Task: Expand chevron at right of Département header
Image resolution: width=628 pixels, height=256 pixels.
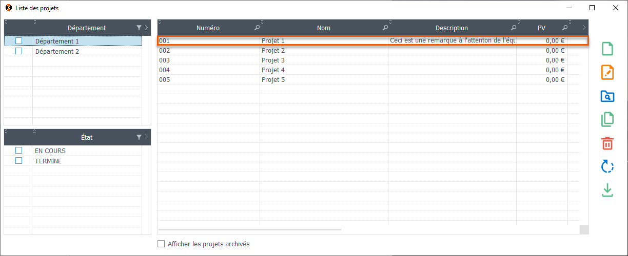Action: coord(146,28)
